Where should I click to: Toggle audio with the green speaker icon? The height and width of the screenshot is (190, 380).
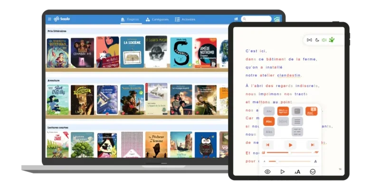pos(324,40)
